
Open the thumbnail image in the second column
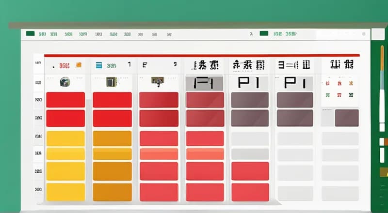click(112, 82)
